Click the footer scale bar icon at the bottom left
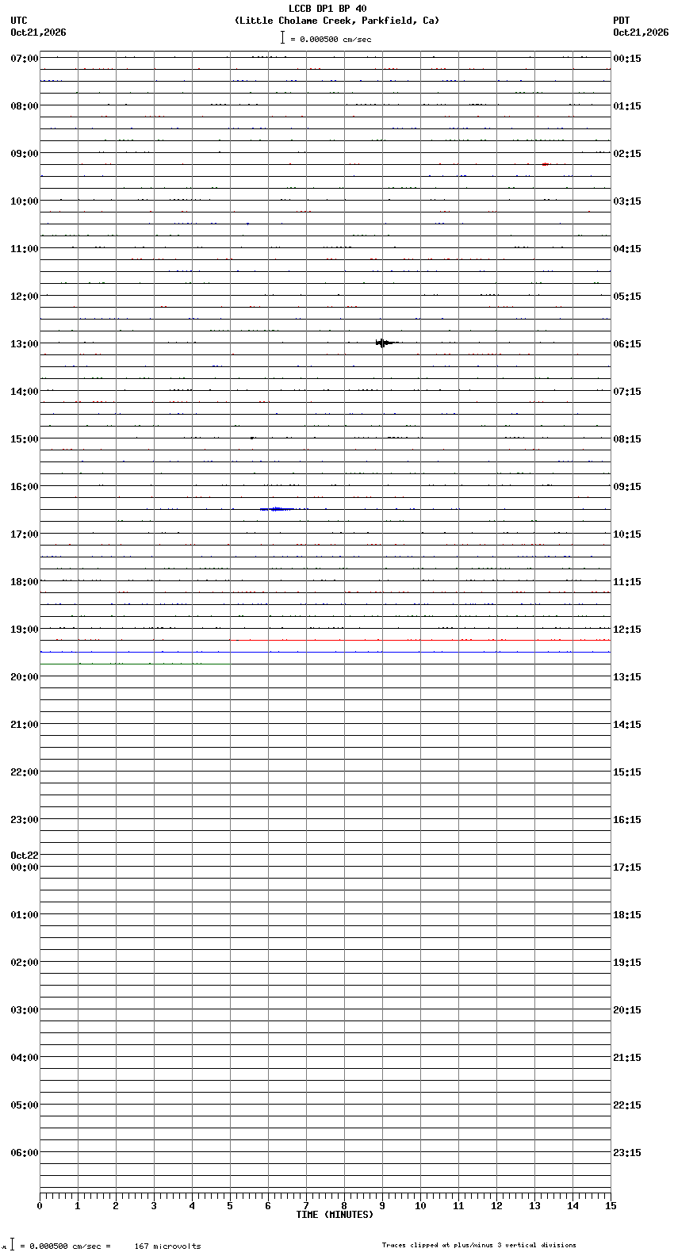This screenshot has height=1256, width=674. coord(12,1244)
